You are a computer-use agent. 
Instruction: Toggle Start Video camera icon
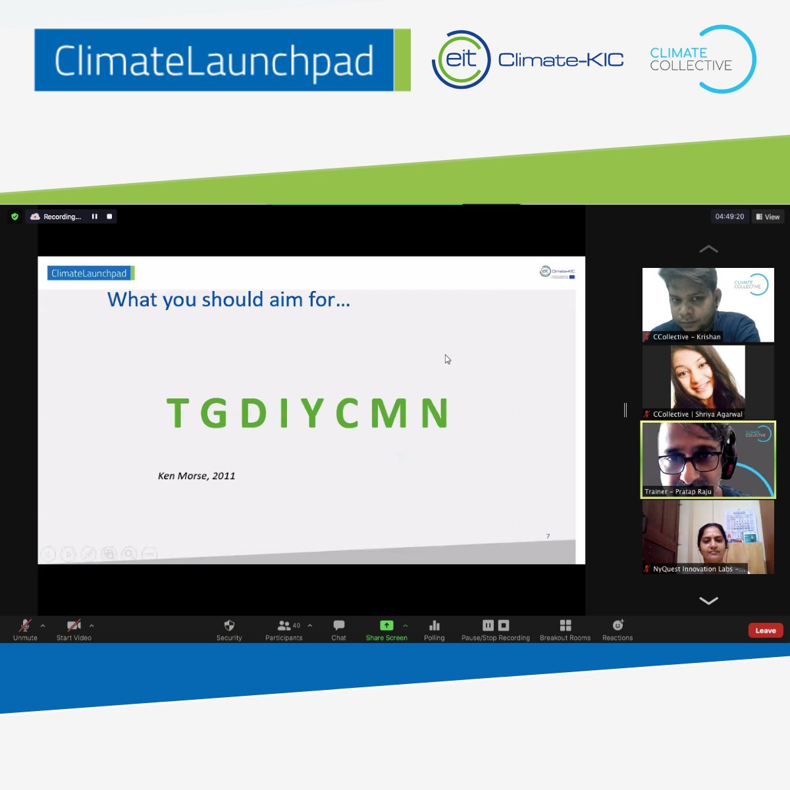[74, 625]
